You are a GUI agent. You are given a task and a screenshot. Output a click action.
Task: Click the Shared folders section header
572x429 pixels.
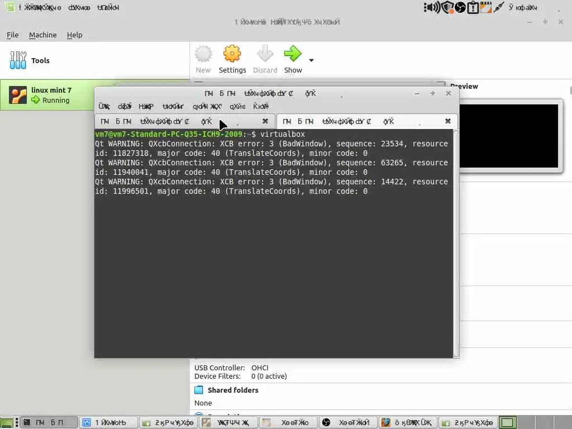233,390
